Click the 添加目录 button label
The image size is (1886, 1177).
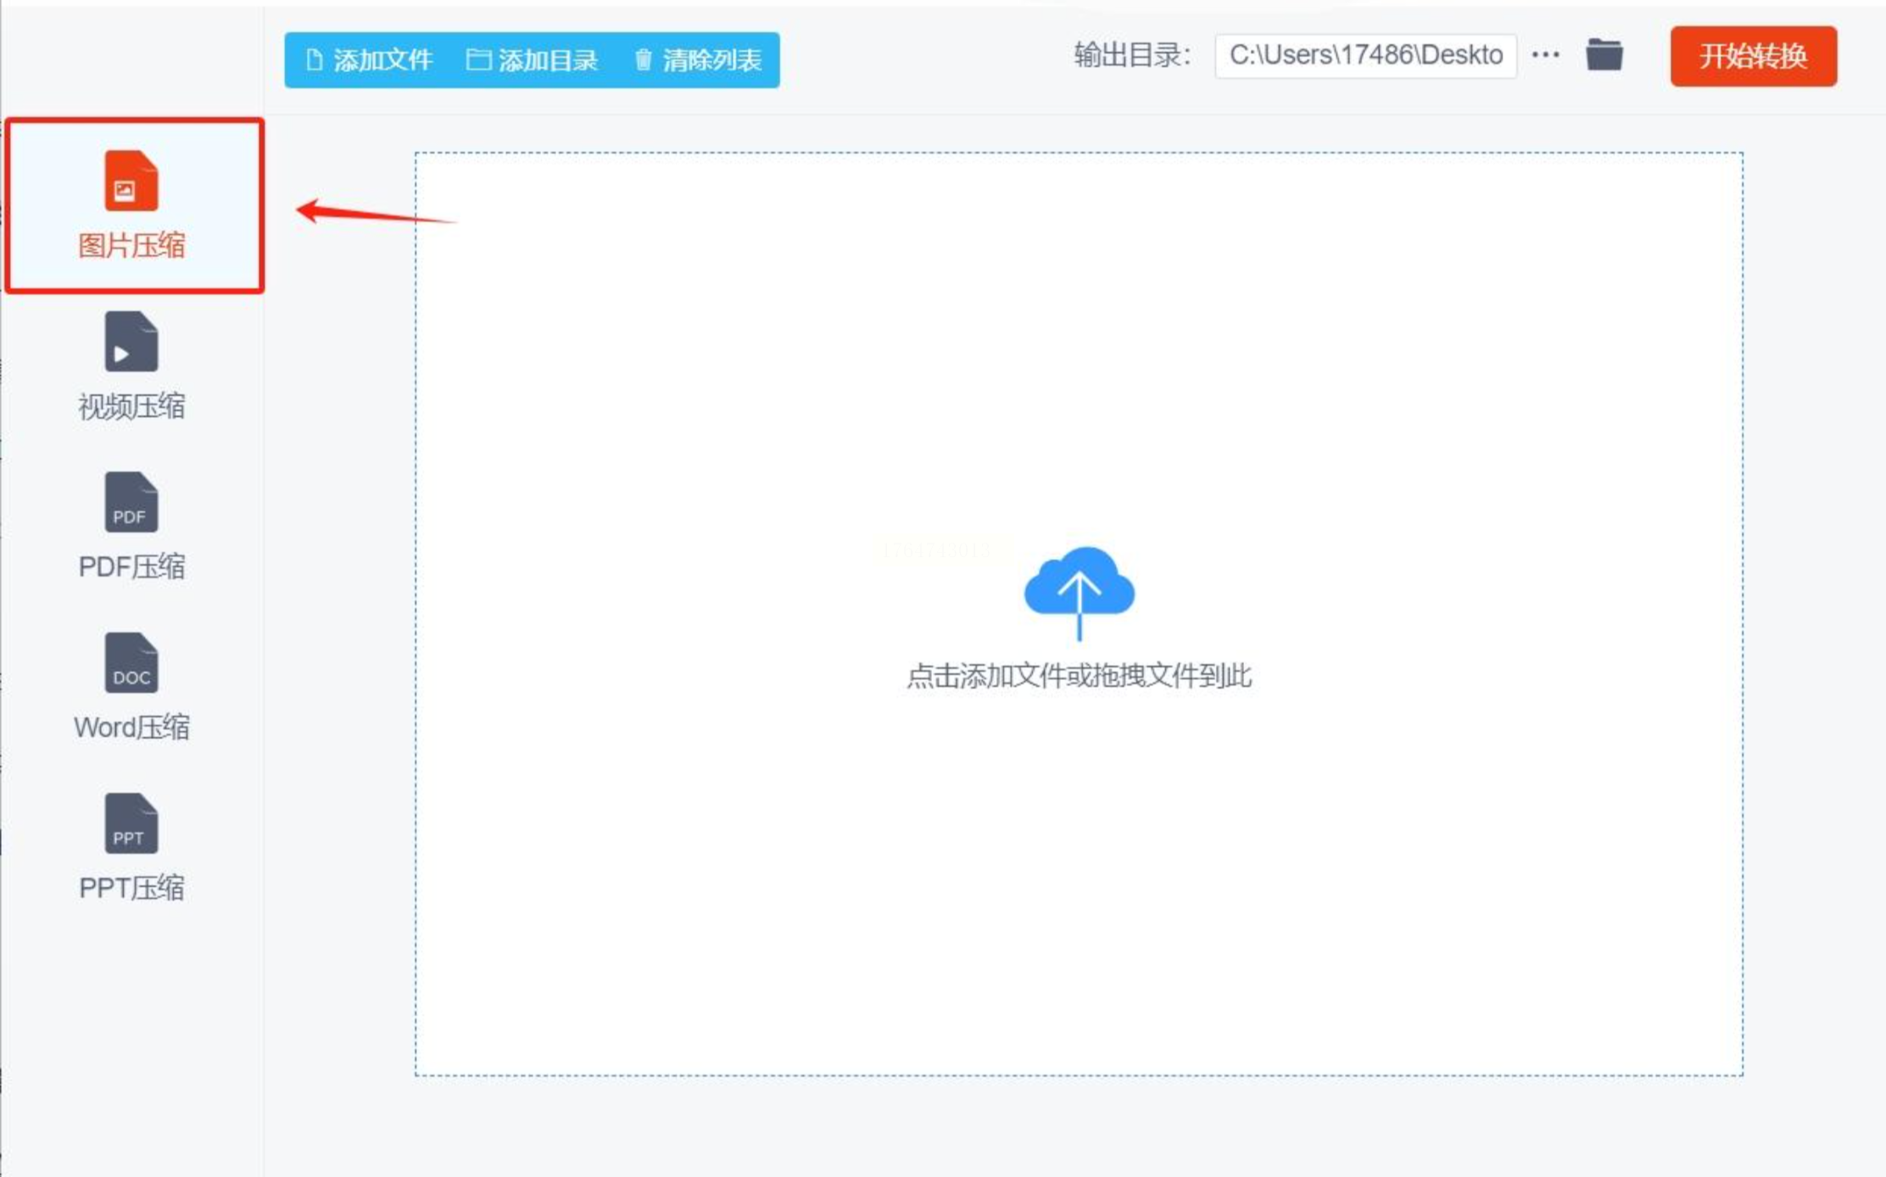548,60
